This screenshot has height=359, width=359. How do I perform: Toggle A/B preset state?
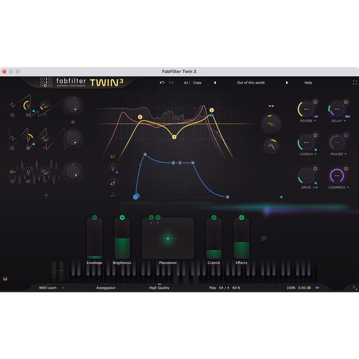[x=187, y=83]
